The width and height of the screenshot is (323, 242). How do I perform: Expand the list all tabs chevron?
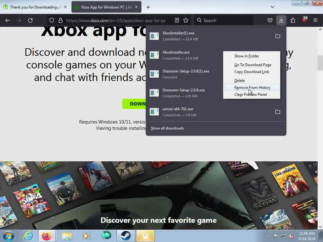point(272,7)
